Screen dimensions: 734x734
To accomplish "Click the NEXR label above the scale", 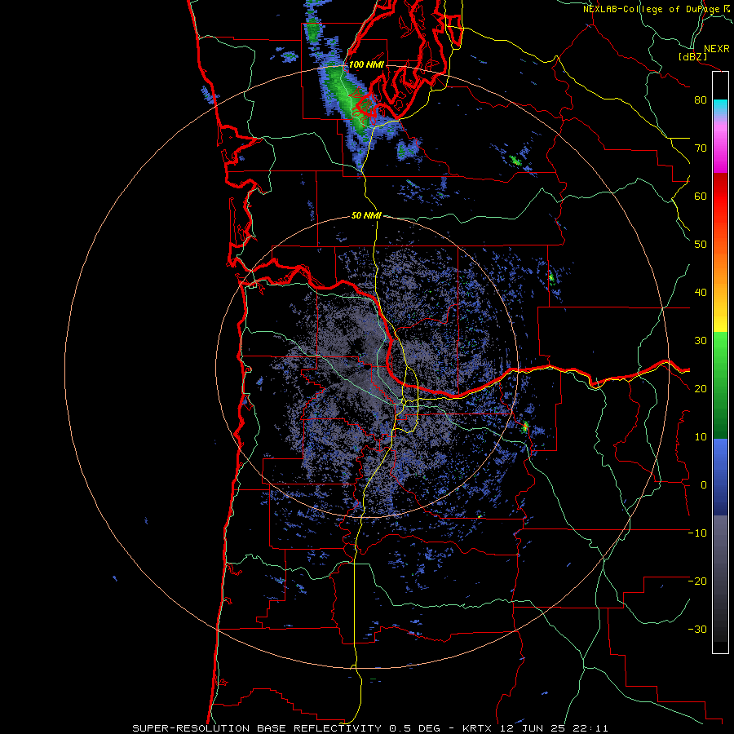I will (717, 49).
